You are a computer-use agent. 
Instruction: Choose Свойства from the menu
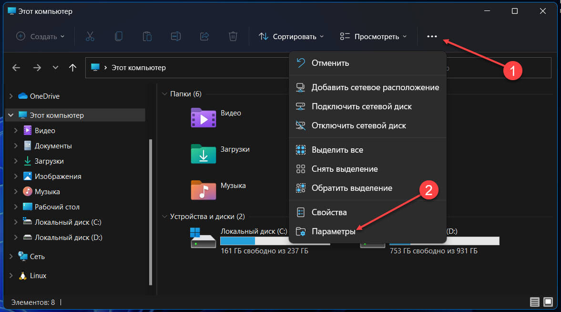[367, 212]
